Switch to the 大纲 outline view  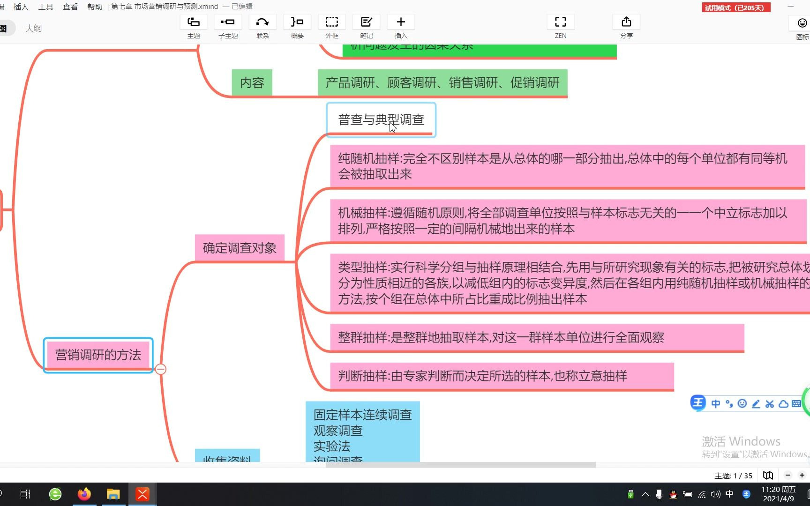point(33,29)
